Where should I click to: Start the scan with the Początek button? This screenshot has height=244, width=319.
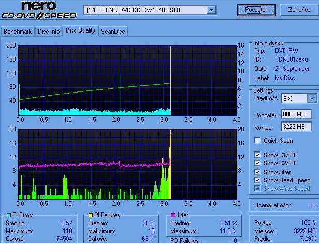256,10
